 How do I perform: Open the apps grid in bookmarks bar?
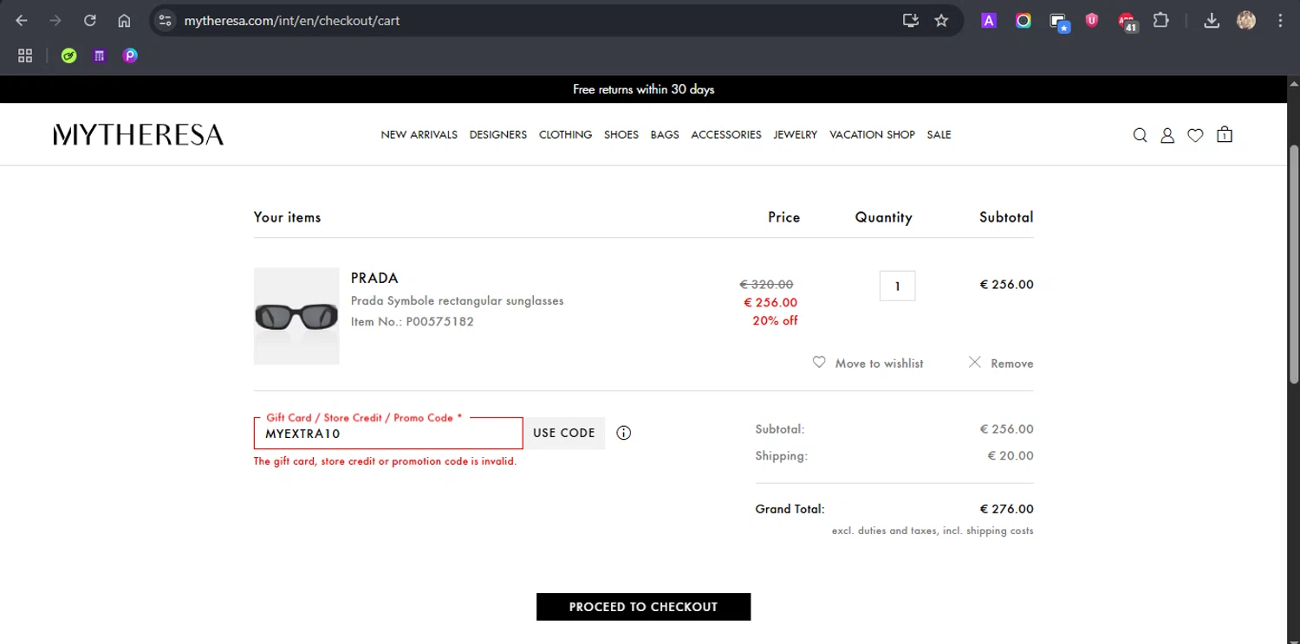25,55
